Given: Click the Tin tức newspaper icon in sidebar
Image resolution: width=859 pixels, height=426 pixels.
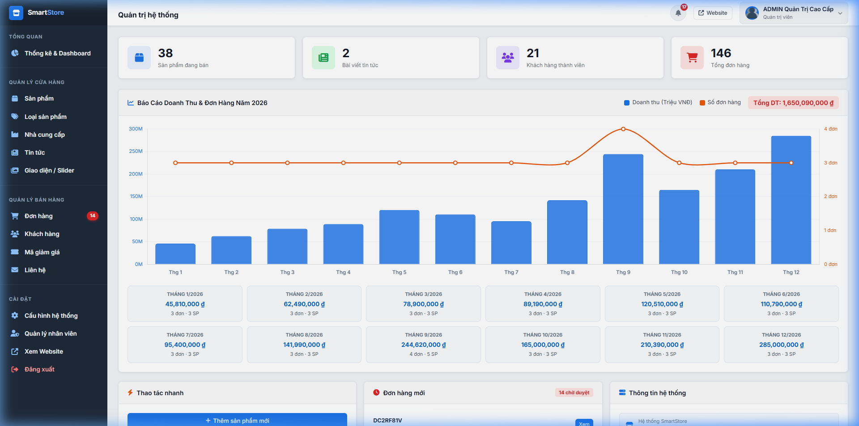Looking at the screenshot, I should (15, 152).
